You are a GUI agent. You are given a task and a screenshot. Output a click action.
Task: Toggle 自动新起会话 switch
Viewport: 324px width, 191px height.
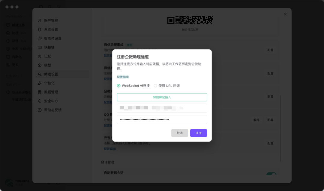[x=271, y=174]
